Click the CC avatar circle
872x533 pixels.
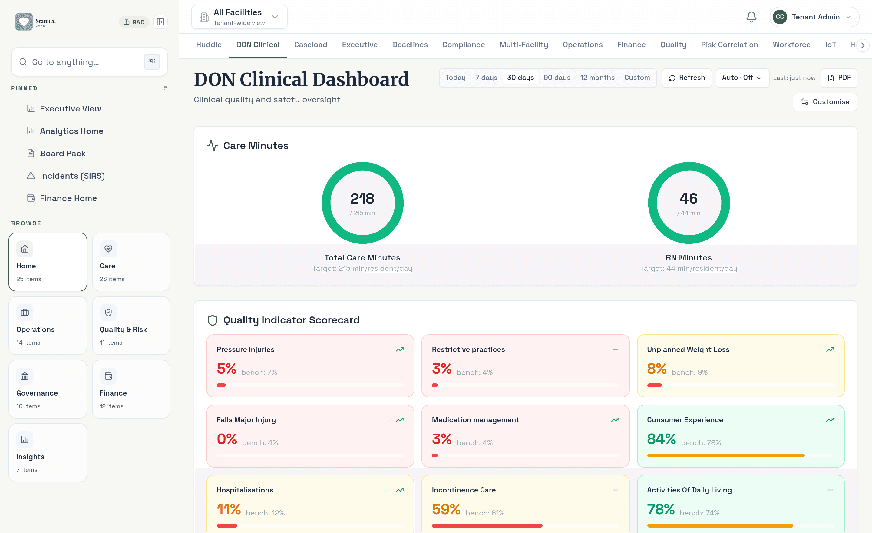tap(780, 17)
